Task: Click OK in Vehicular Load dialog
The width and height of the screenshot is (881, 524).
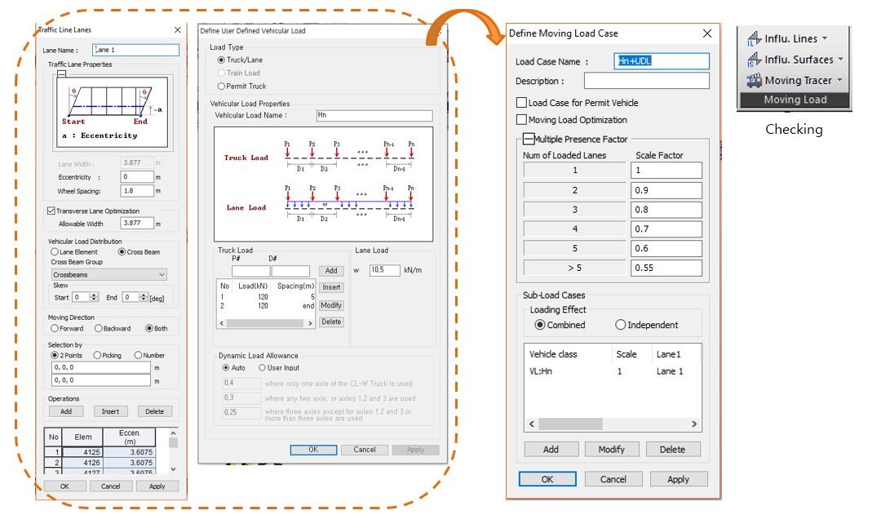Action: pyautogui.click(x=313, y=450)
